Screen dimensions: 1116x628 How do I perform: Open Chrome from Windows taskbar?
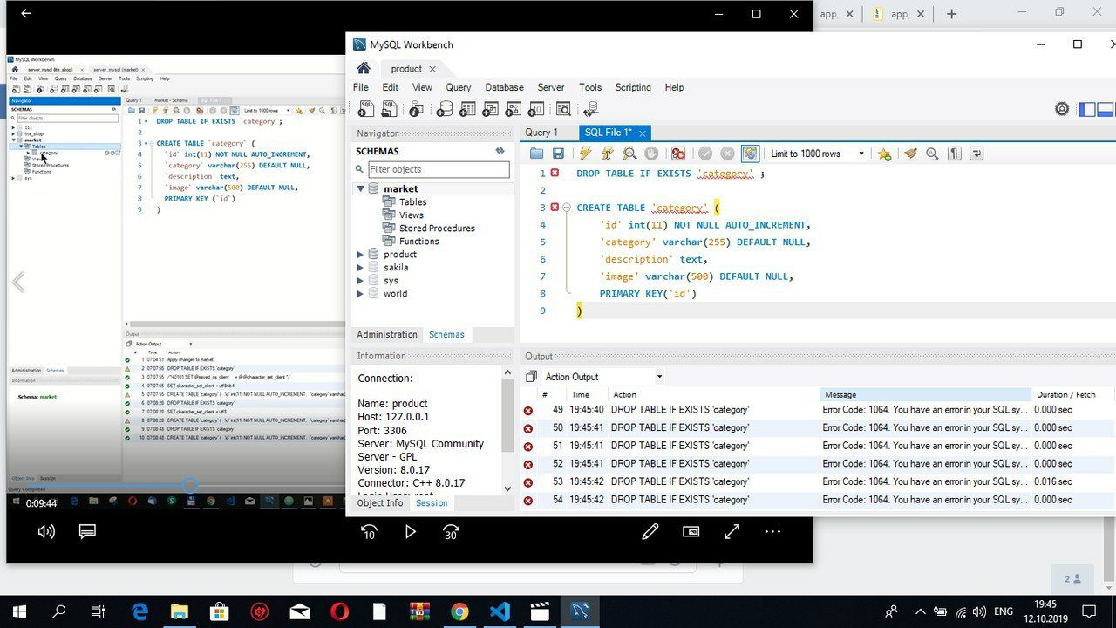point(459,611)
